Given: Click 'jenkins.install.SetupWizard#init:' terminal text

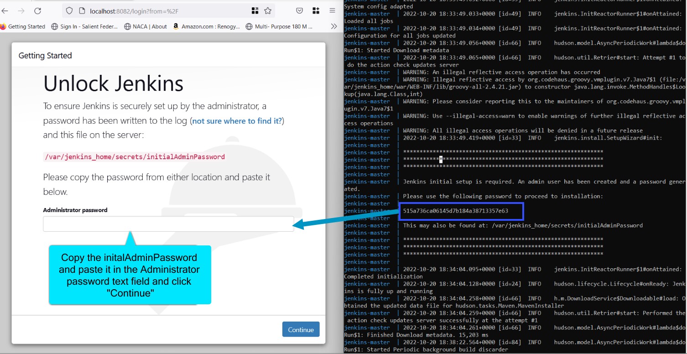Looking at the screenshot, I should [608, 138].
